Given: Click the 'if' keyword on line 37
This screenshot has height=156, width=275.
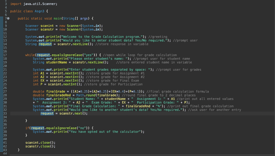Looking at the screenshot, I should pos(27,128).
